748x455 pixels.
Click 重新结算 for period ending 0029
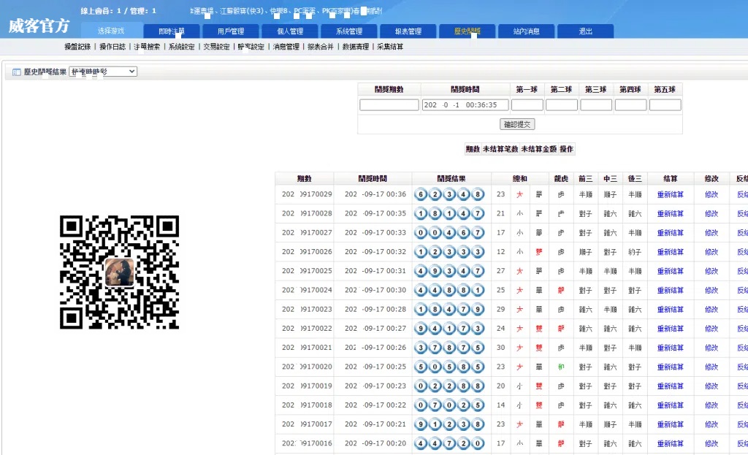tap(671, 194)
